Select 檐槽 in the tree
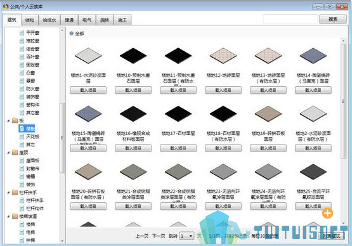 [30, 177]
